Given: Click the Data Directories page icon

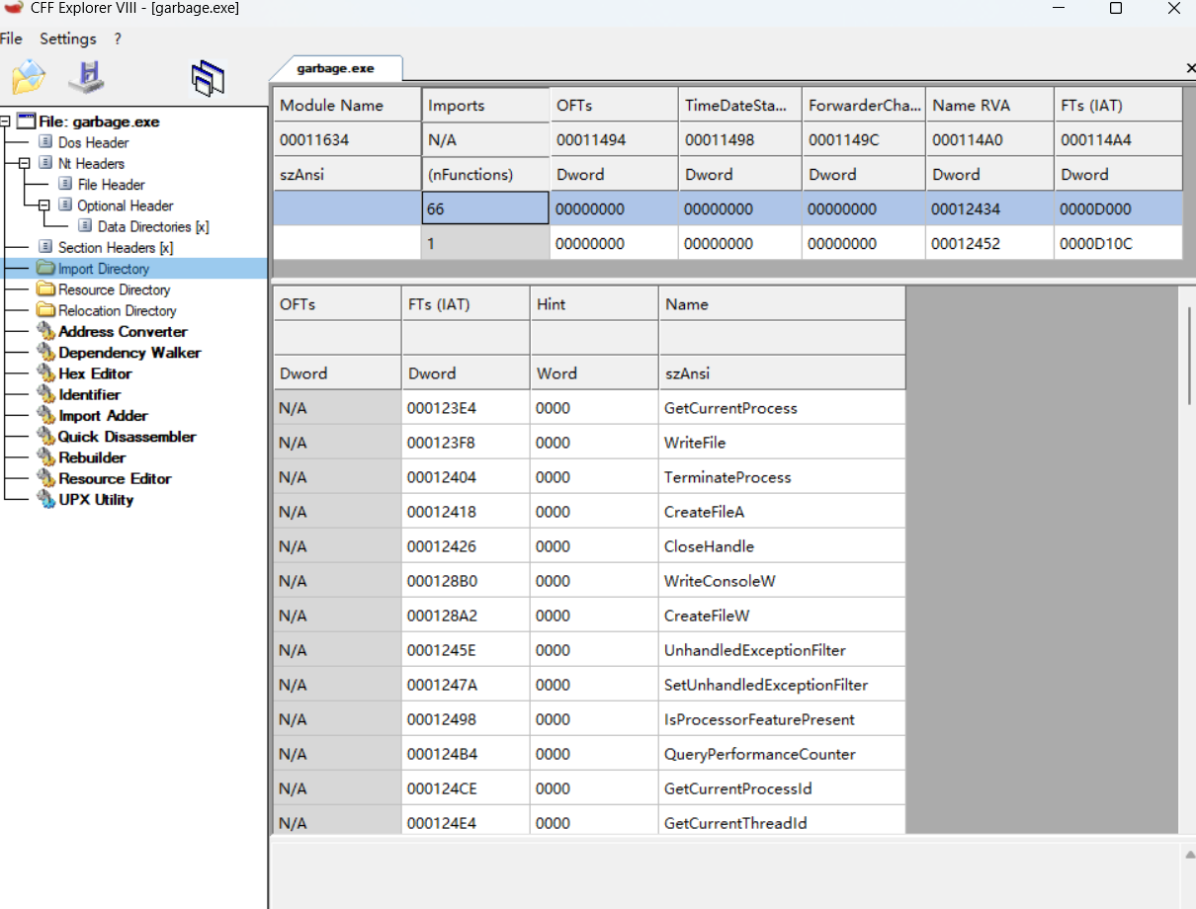Looking at the screenshot, I should pos(85,226).
